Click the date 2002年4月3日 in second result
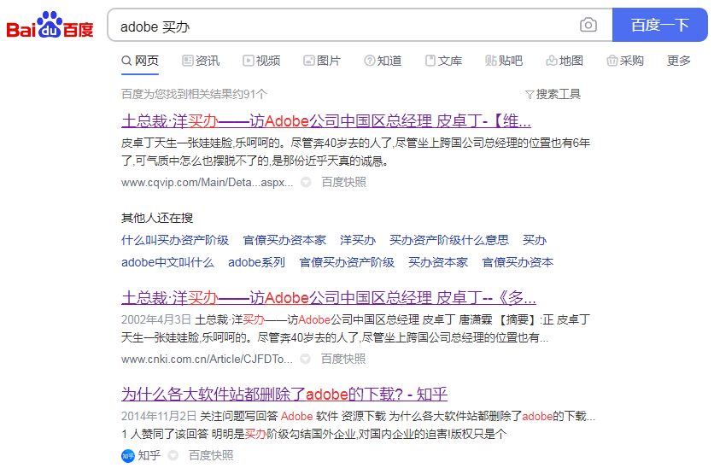714x468 pixels. coord(155,319)
